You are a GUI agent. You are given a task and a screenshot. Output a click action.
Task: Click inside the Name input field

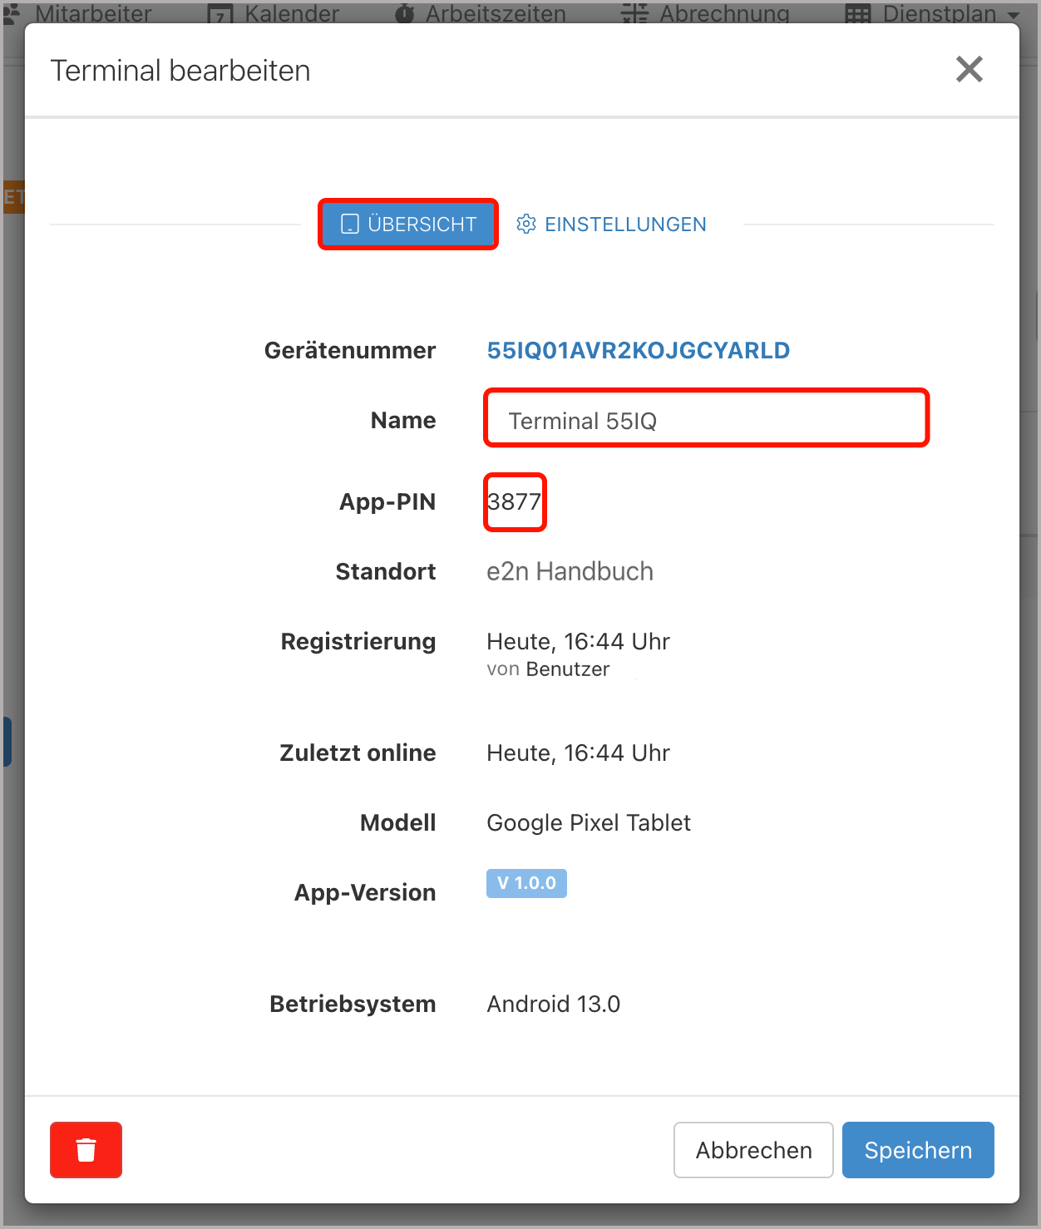(706, 419)
